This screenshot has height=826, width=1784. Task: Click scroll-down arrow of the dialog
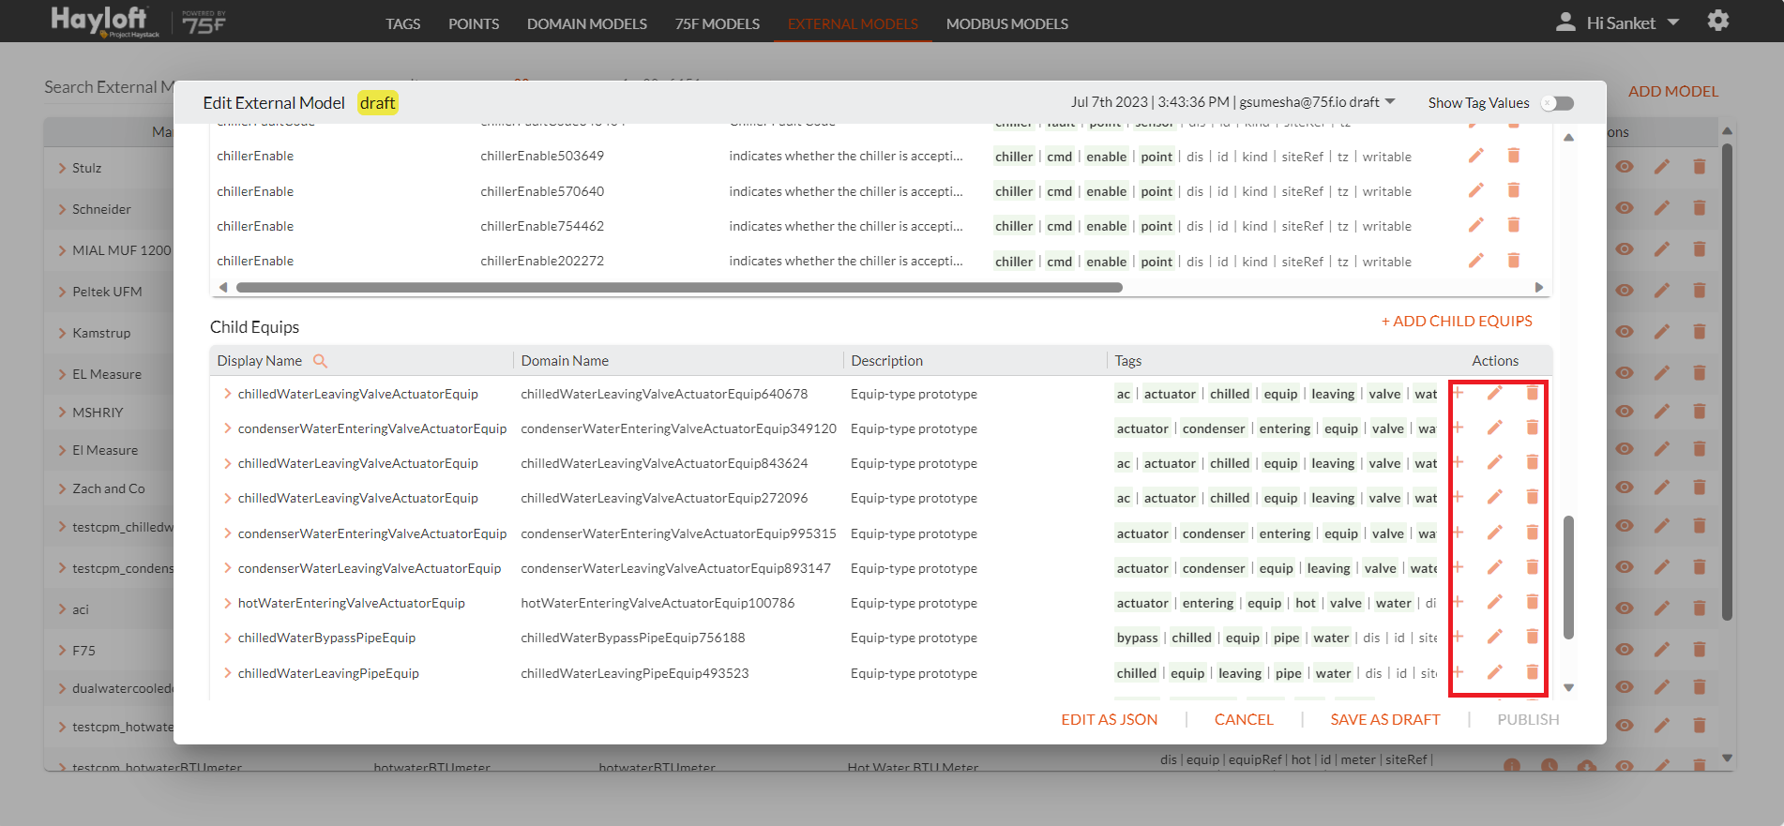coord(1568,687)
